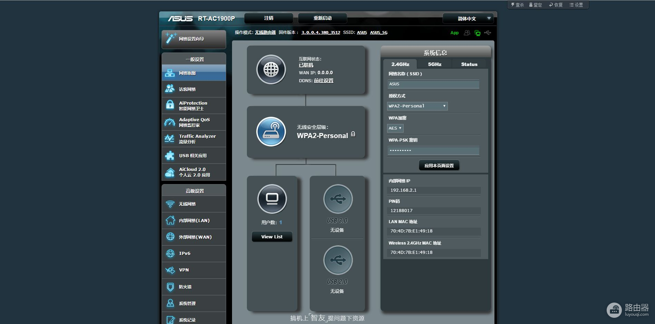Viewport: 655px width, 324px height.
Task: Select 访客网络 menu item
Action: coord(194,89)
